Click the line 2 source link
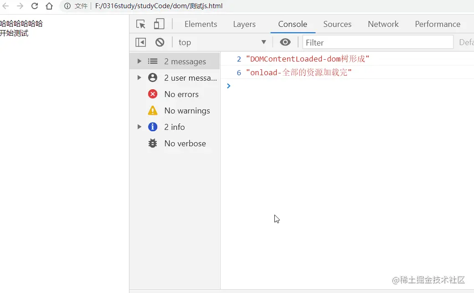474x293 pixels. coord(238,59)
